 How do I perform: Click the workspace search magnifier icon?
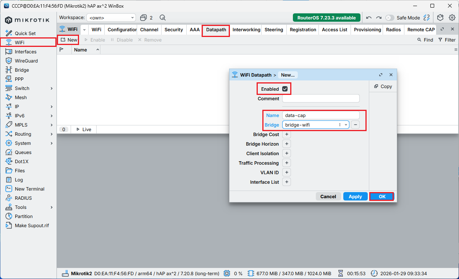163,18
